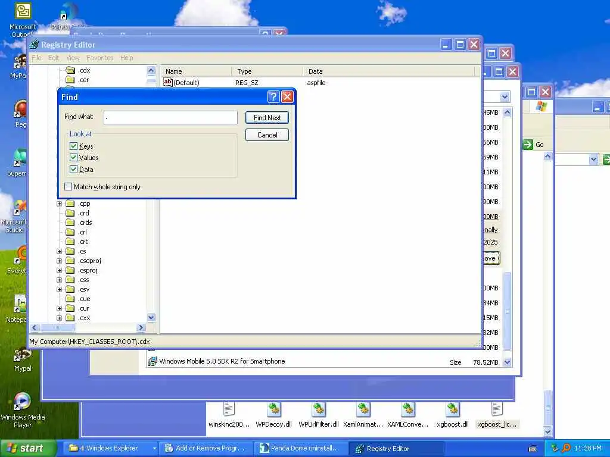Expand the .cxx registry key
610x457 pixels.
(59, 318)
